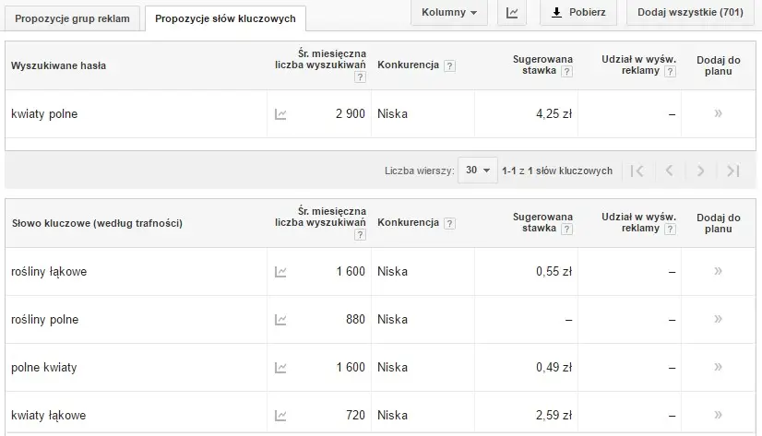Switch to Propozycje grup reklam tab
This screenshot has height=436, width=762.
coord(73,18)
